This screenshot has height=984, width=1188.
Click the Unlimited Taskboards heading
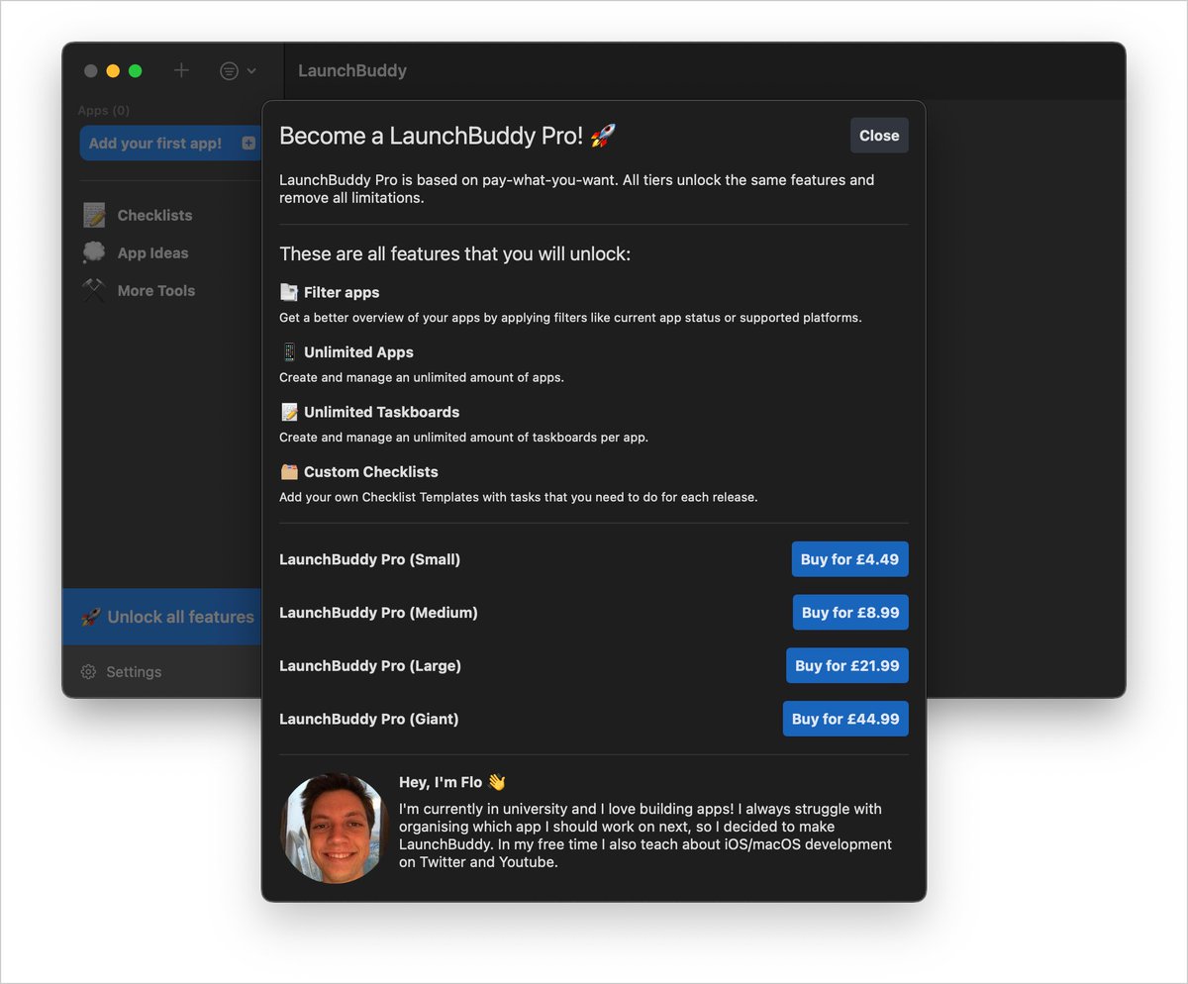pos(381,412)
